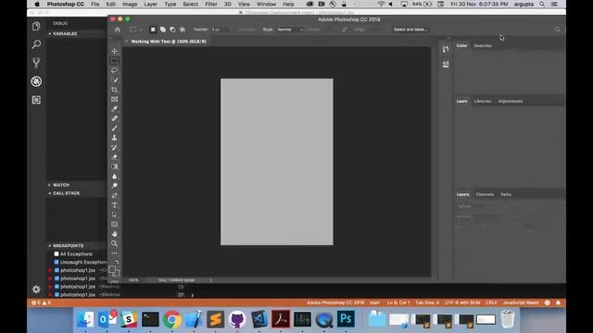593x333 pixels.
Task: Choose the New Selection mode button
Action: pos(153,30)
